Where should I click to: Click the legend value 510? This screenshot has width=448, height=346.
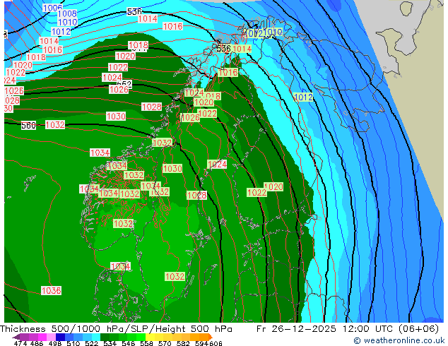tap(73, 343)
